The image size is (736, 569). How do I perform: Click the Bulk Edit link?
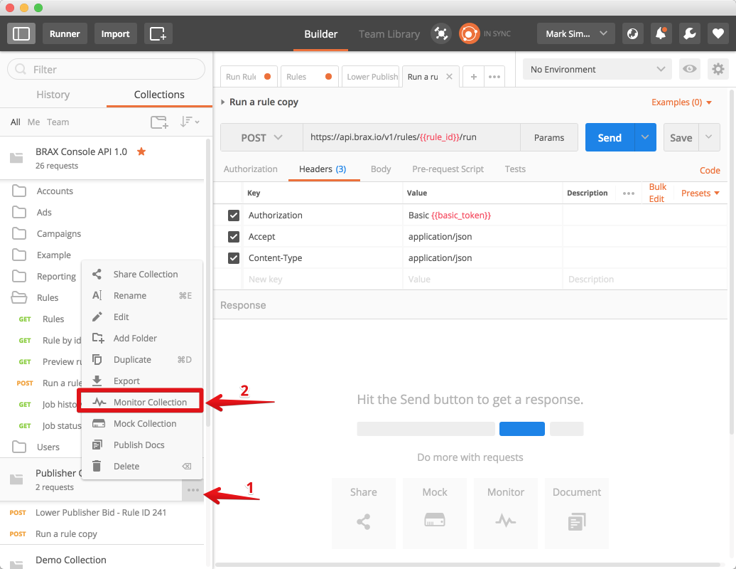pos(658,193)
